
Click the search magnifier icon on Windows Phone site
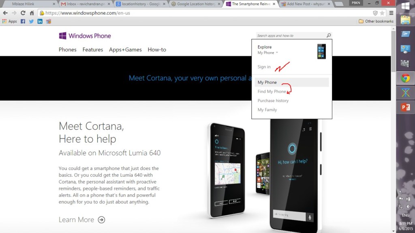pyautogui.click(x=329, y=36)
